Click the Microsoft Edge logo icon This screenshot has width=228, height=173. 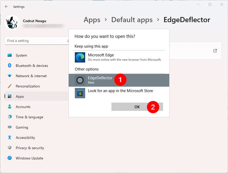(x=80, y=58)
